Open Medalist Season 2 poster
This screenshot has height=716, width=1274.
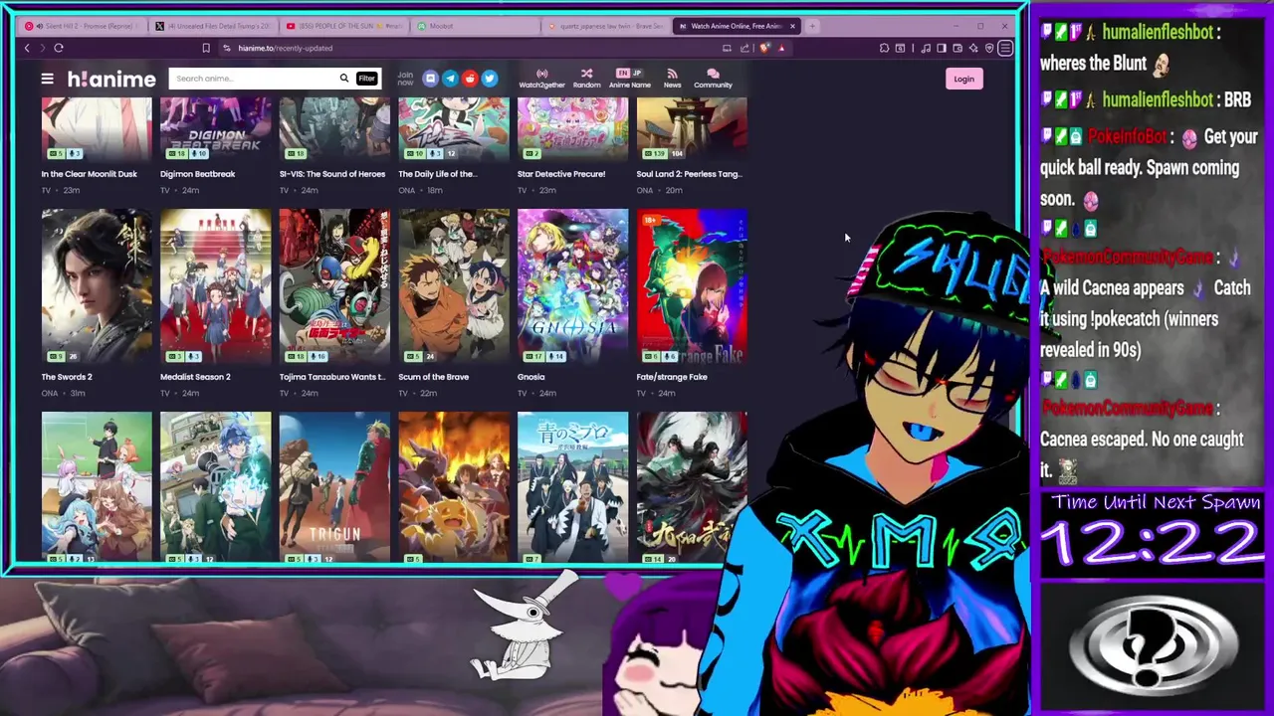[215, 286]
